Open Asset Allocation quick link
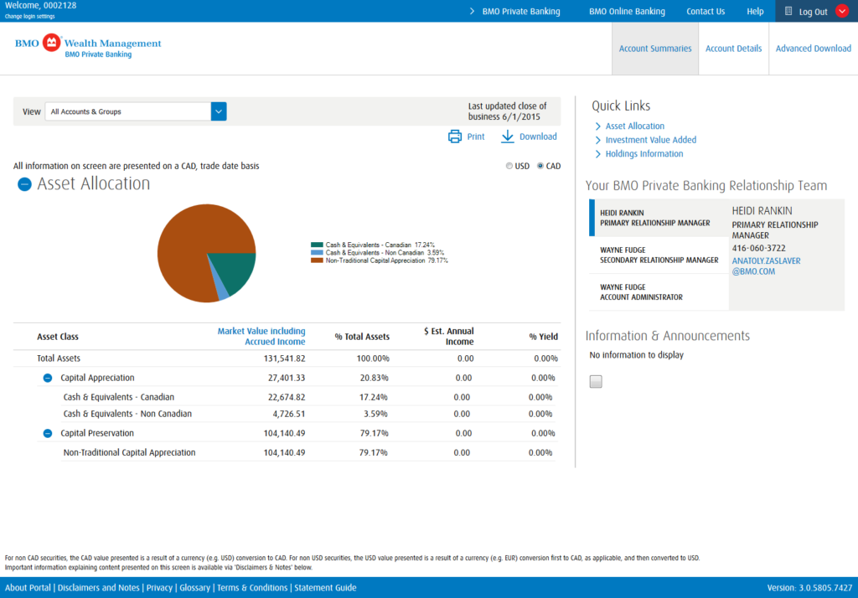This screenshot has height=598, width=858. (x=635, y=126)
